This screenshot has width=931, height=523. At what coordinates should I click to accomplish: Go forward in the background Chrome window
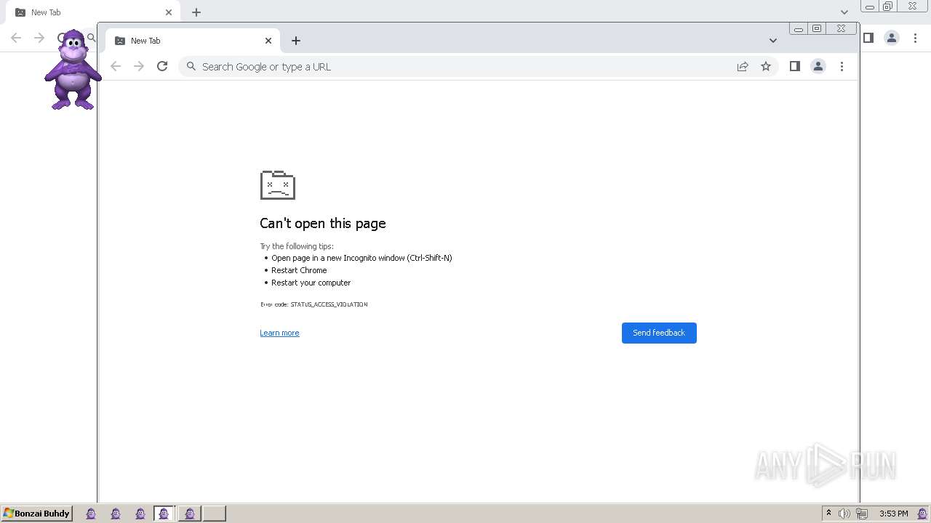pyautogui.click(x=39, y=38)
